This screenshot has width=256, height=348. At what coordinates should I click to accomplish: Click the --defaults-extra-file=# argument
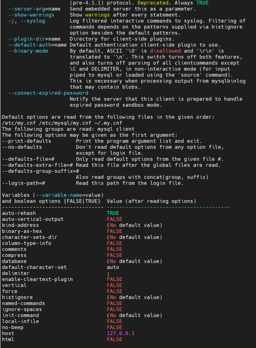pyautogui.click(x=37, y=165)
